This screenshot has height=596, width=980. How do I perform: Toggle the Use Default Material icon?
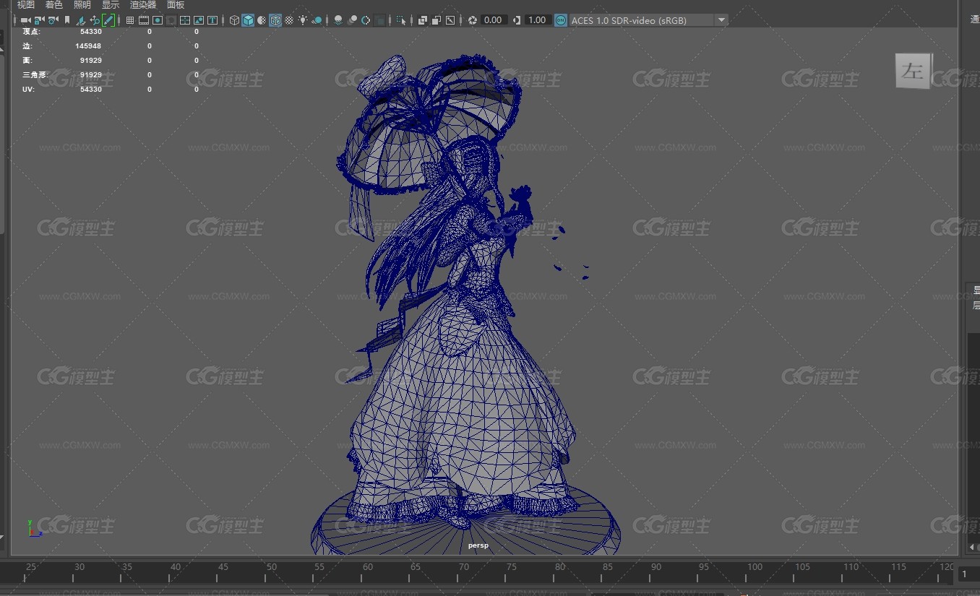tap(261, 20)
